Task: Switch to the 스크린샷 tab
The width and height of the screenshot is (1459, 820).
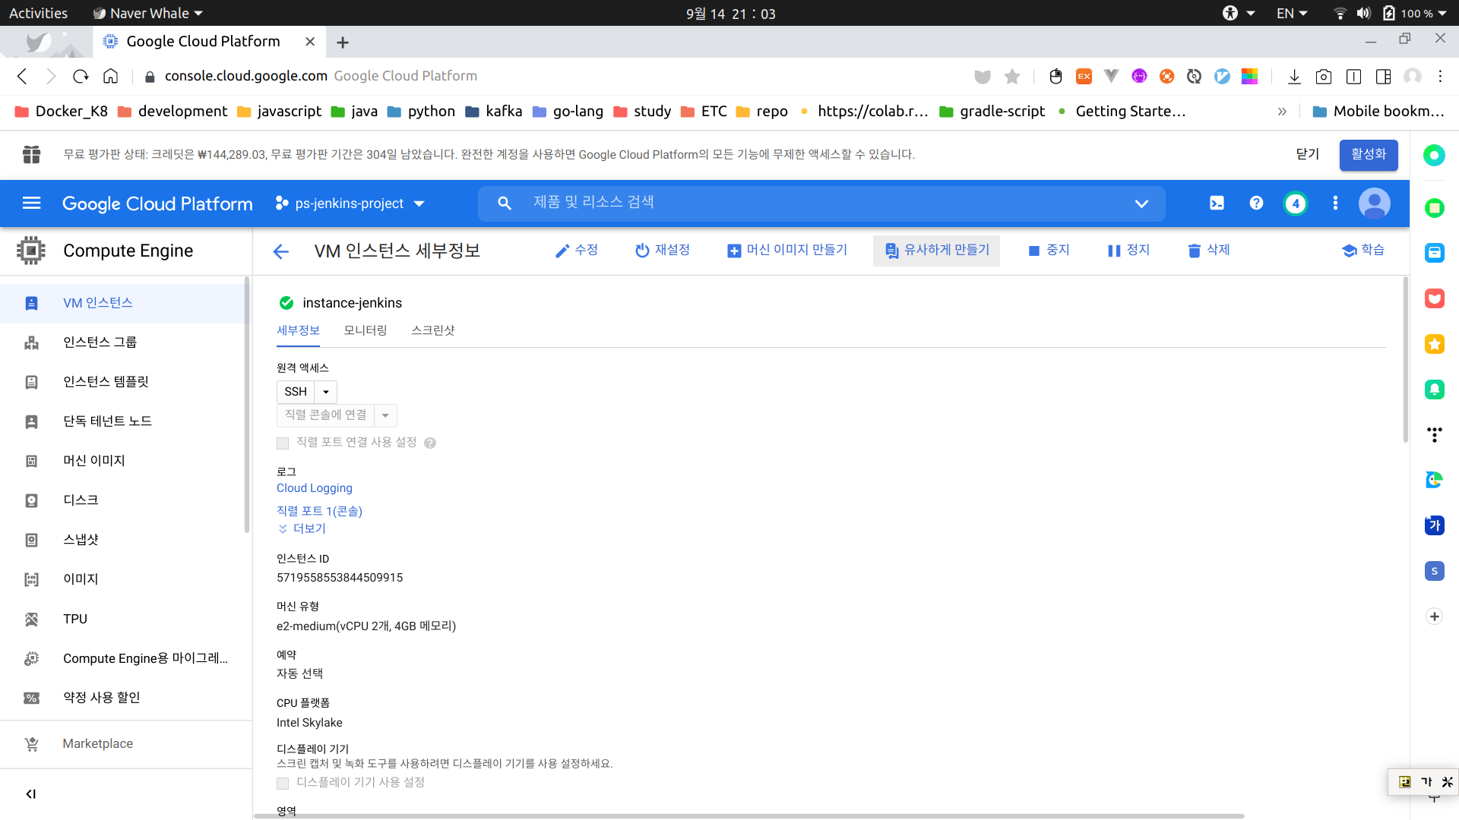Action: coord(432,330)
